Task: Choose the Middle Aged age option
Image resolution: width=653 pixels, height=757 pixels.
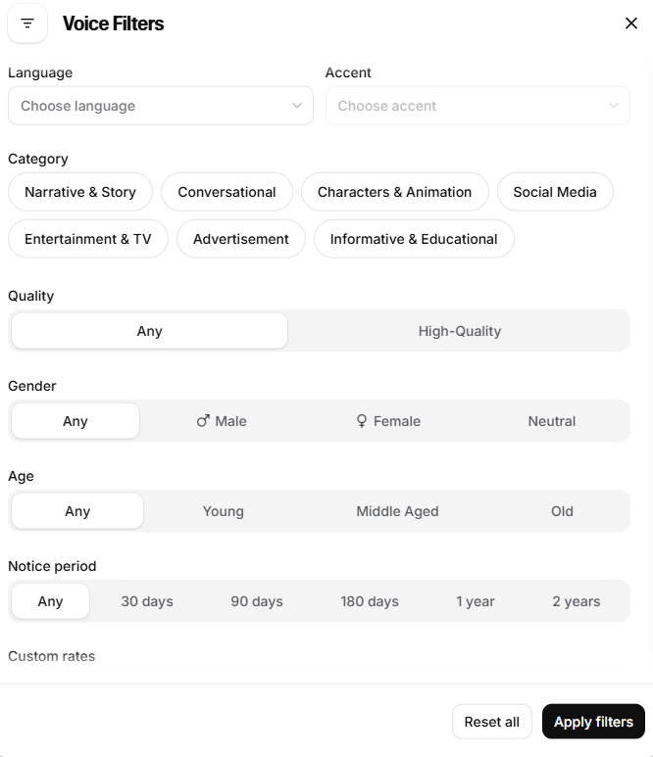Action: (x=397, y=511)
